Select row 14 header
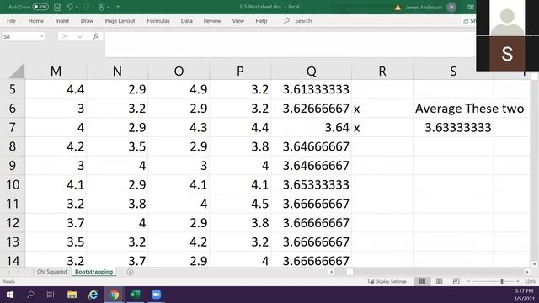The image size is (539, 303). coord(13,261)
